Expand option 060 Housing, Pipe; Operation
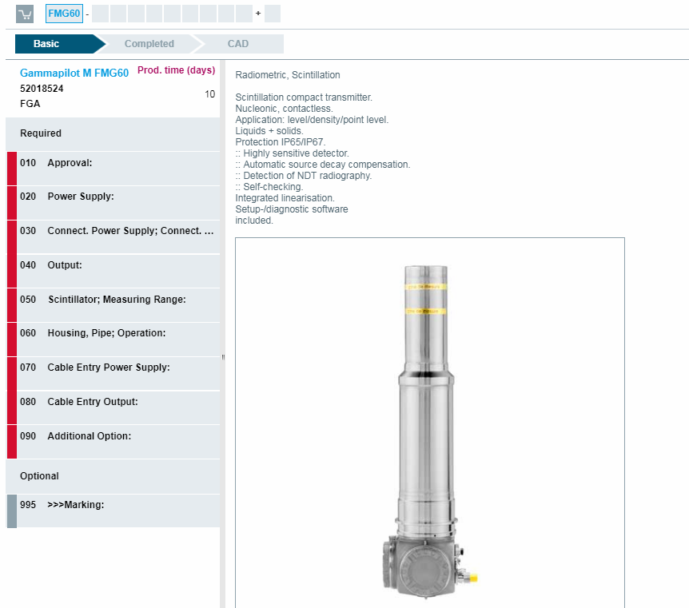Image resolution: width=689 pixels, height=608 pixels. tap(114, 339)
